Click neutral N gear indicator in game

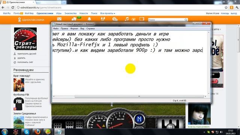[139, 119]
